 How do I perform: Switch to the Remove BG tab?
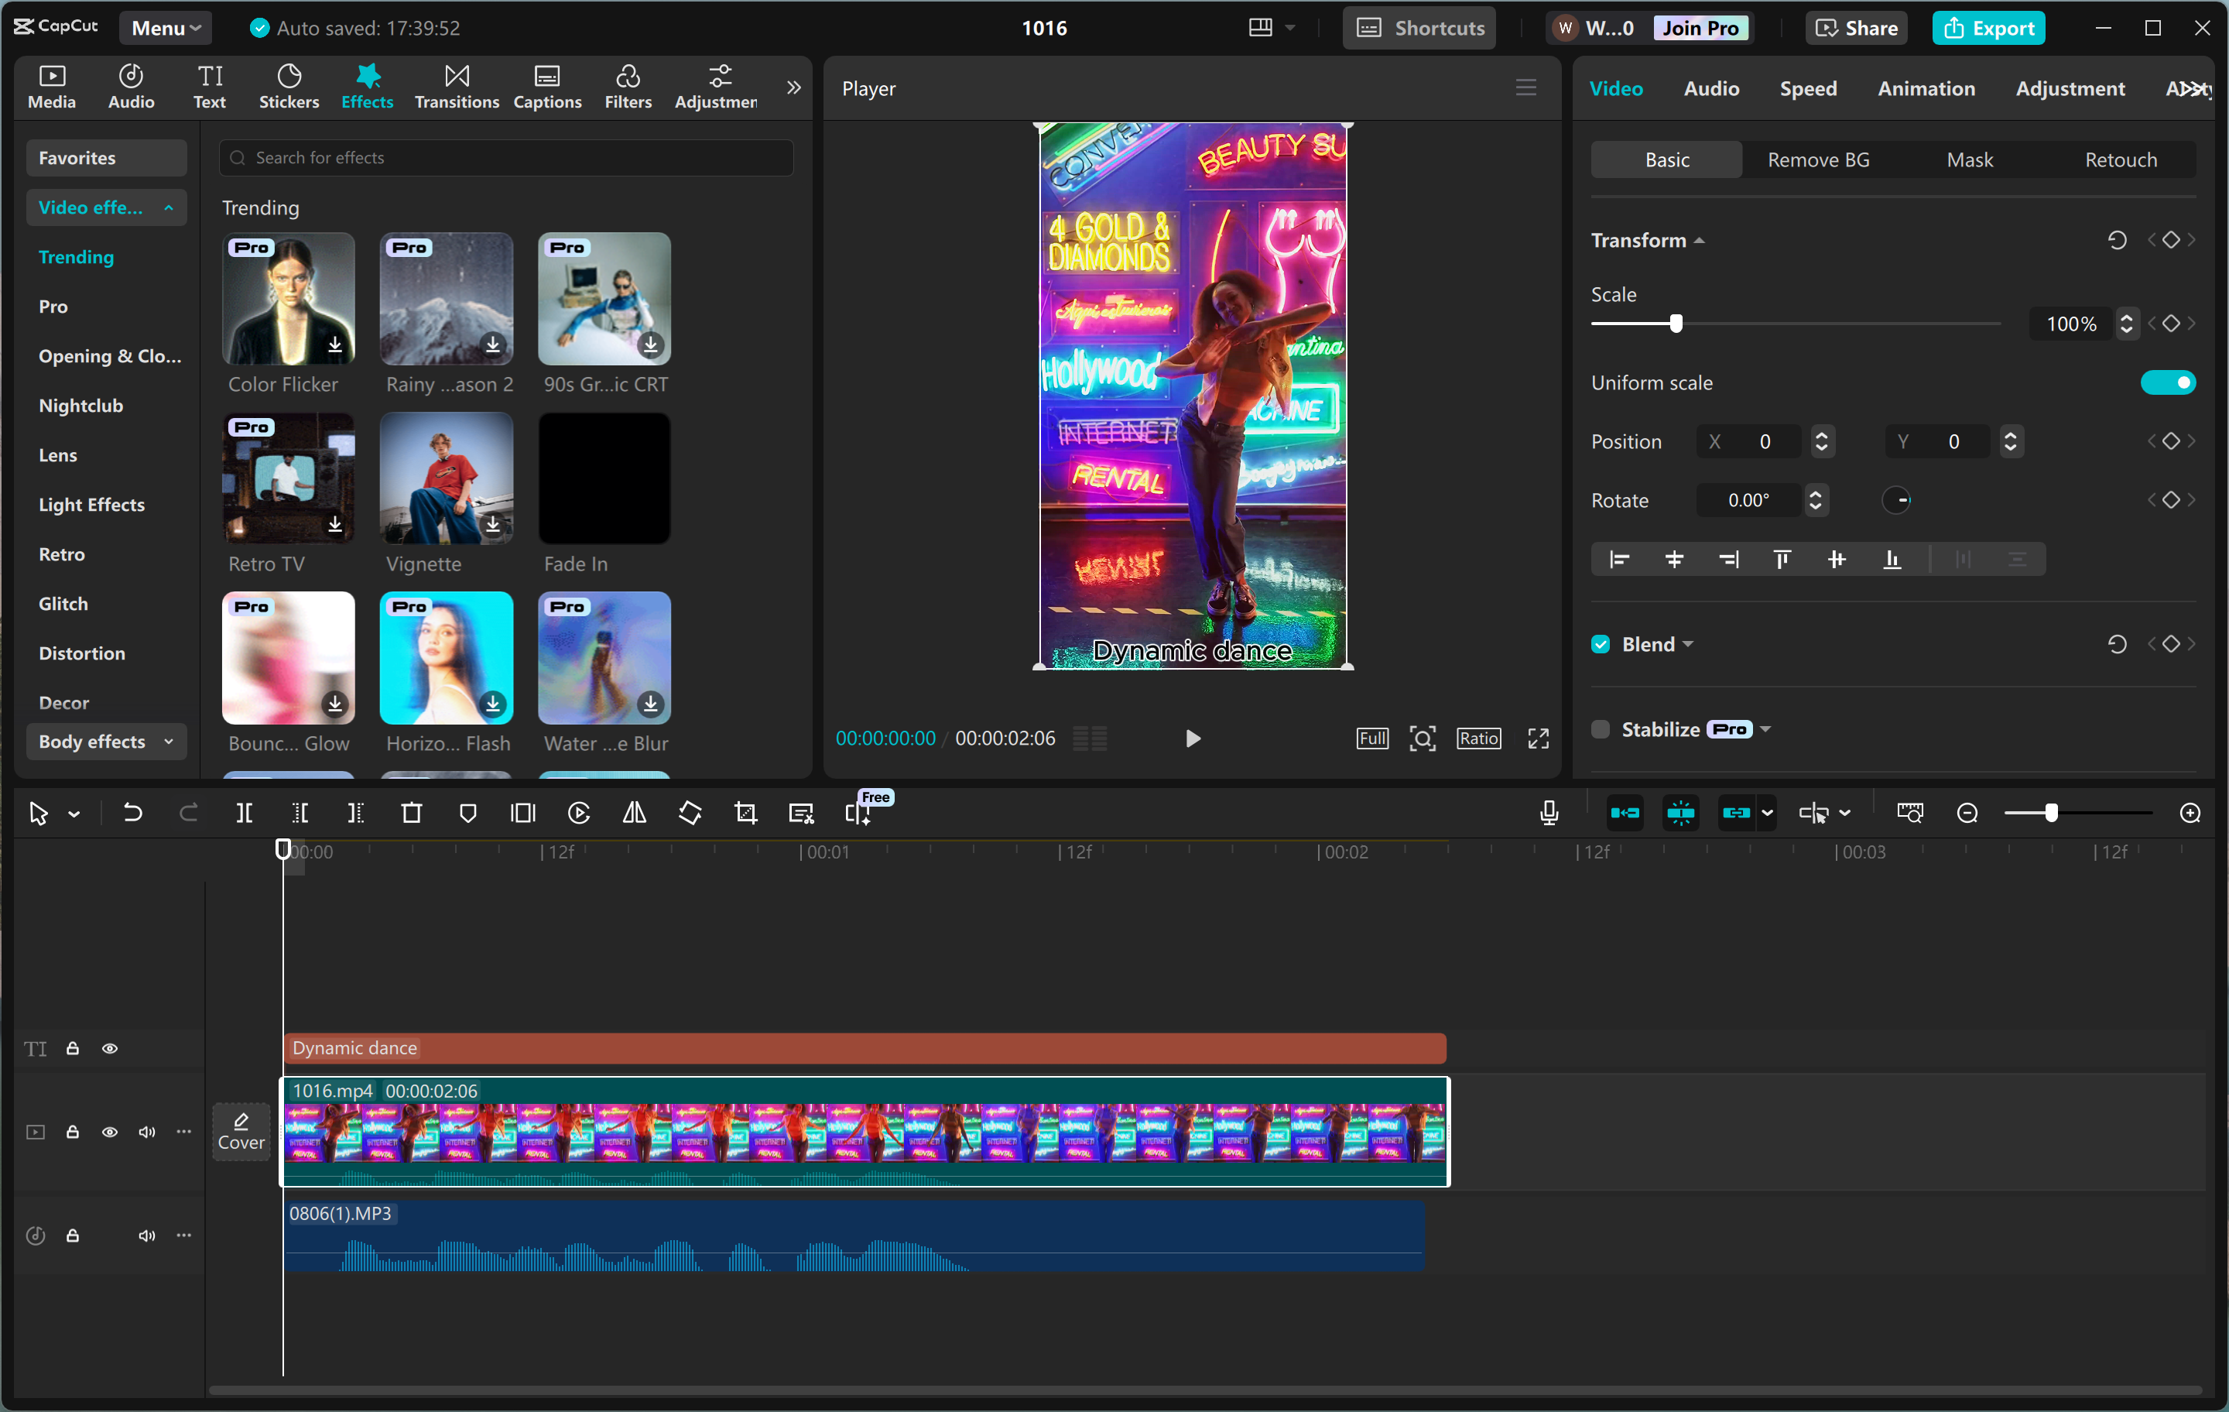click(1817, 159)
